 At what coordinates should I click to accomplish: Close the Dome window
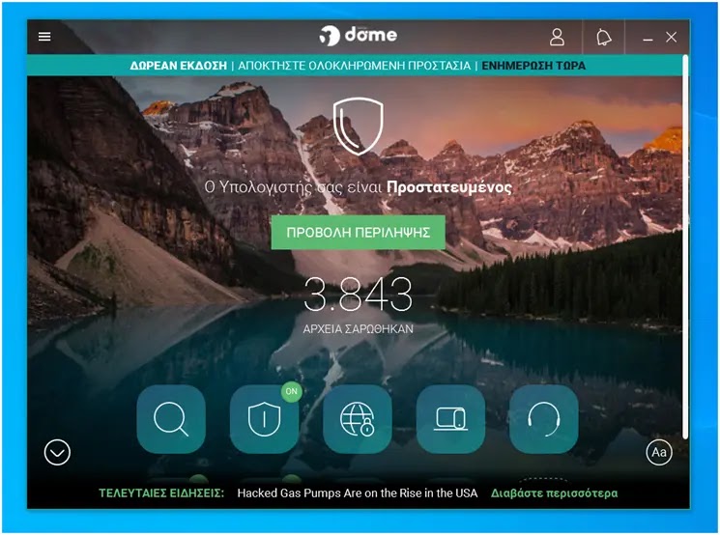tap(672, 37)
